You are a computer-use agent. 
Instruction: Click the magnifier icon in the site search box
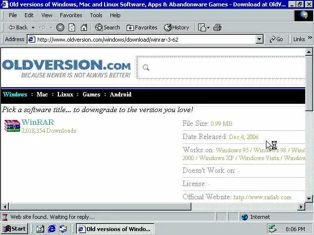pos(146,68)
